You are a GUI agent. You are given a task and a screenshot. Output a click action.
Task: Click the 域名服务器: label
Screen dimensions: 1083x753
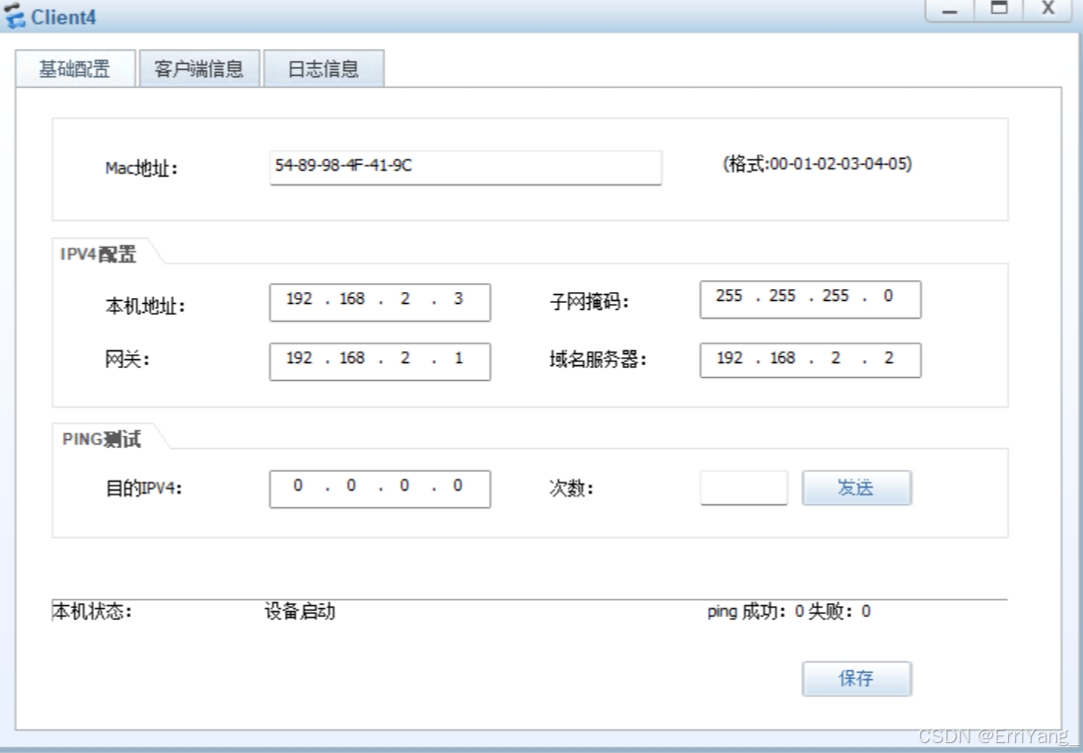click(598, 359)
